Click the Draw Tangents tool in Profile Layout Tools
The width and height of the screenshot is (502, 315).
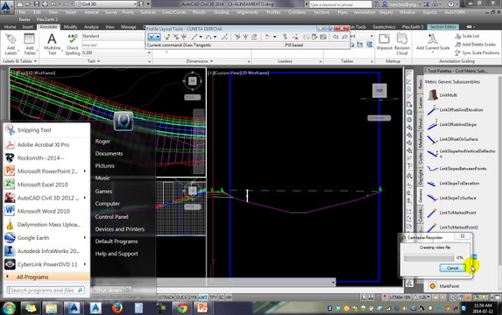point(154,38)
